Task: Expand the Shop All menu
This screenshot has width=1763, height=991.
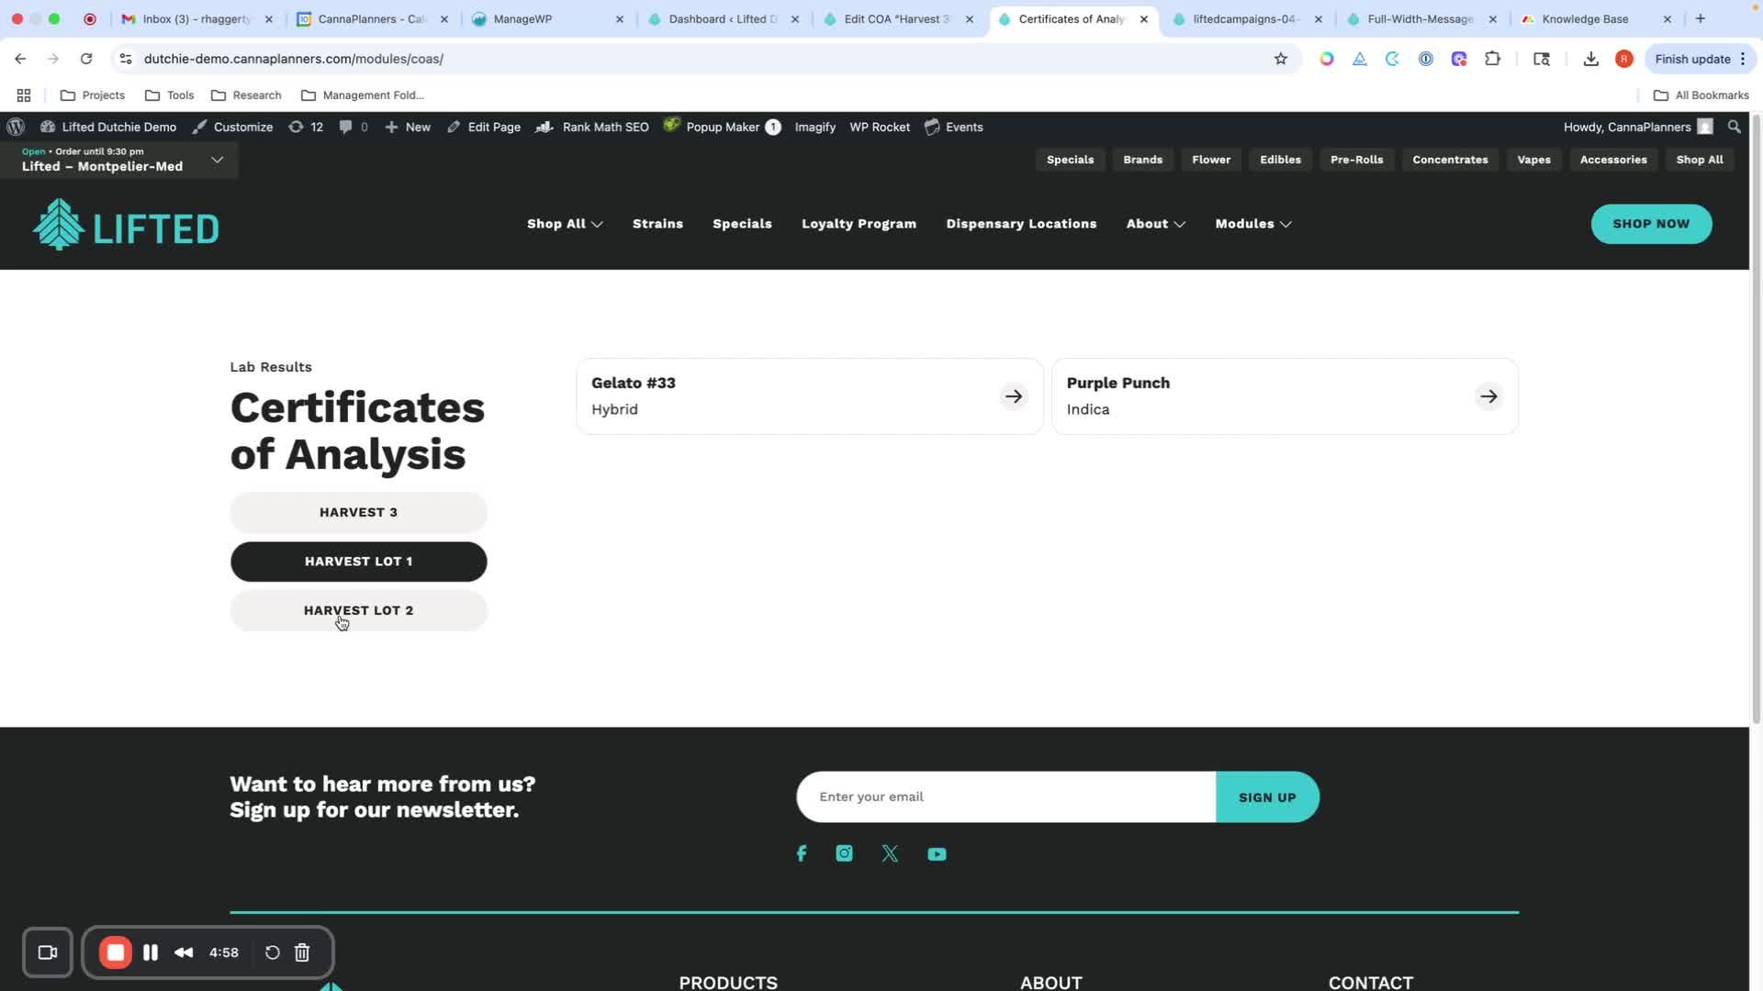Action: pyautogui.click(x=564, y=224)
